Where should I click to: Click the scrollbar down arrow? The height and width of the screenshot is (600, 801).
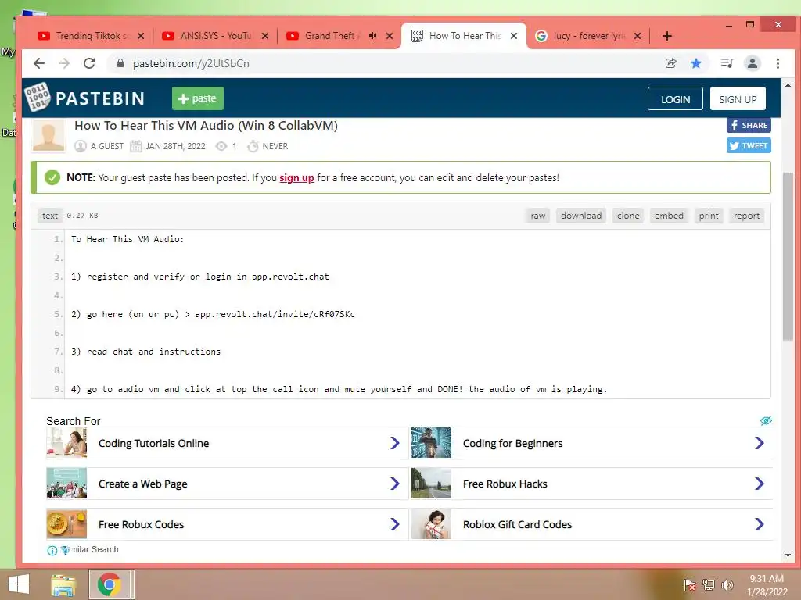[788, 555]
